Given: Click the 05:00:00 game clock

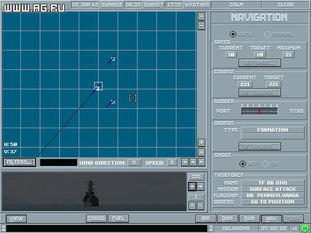Looking at the screenshot, I should pos(274,229).
